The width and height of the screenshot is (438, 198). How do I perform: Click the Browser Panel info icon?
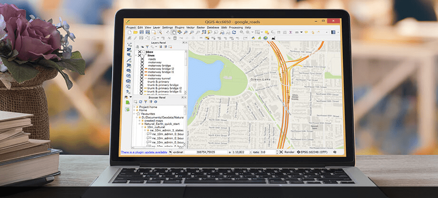156,102
